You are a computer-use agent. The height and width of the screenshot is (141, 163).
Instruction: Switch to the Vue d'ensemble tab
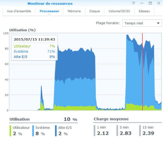[19, 11]
